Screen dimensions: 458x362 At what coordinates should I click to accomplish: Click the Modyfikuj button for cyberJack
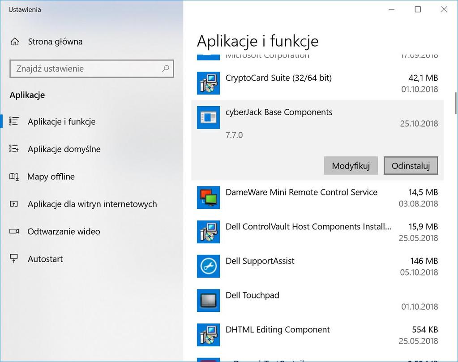351,166
